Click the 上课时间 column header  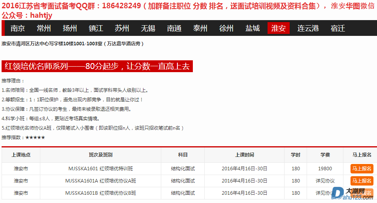244,155
